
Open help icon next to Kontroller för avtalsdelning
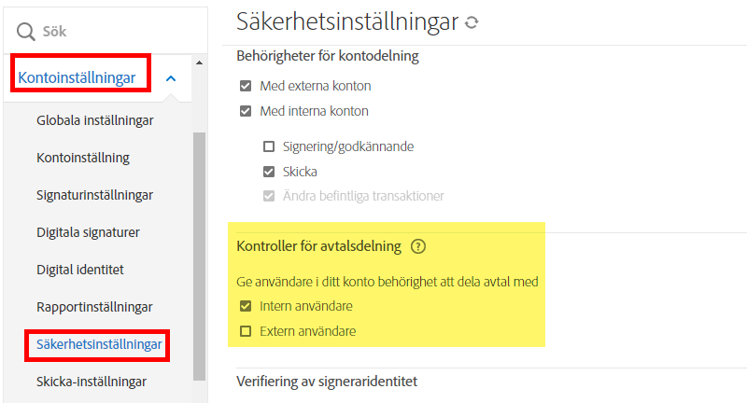[x=417, y=247]
